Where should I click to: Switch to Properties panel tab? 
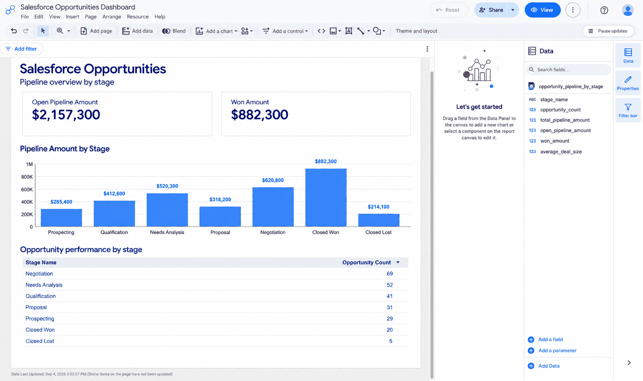pos(628,82)
